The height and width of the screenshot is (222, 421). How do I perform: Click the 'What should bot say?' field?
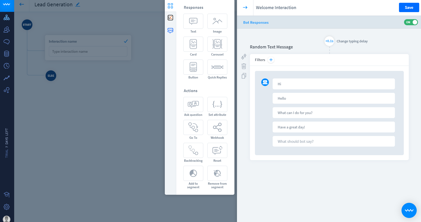click(334, 142)
